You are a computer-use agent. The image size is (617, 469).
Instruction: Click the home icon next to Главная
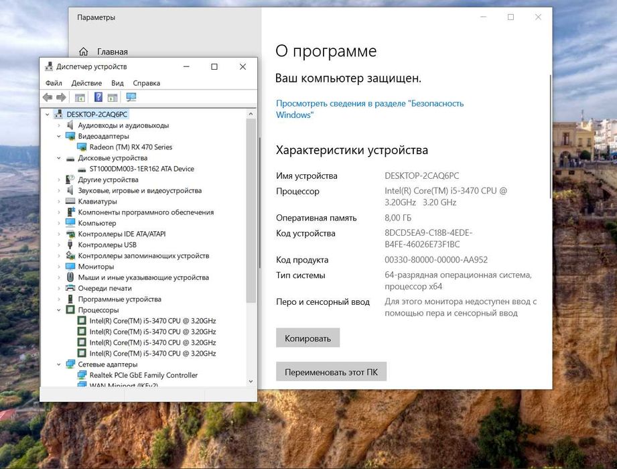84,52
